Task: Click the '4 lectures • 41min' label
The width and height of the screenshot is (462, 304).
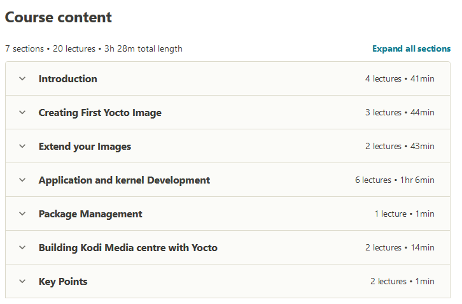Action: pyautogui.click(x=400, y=79)
